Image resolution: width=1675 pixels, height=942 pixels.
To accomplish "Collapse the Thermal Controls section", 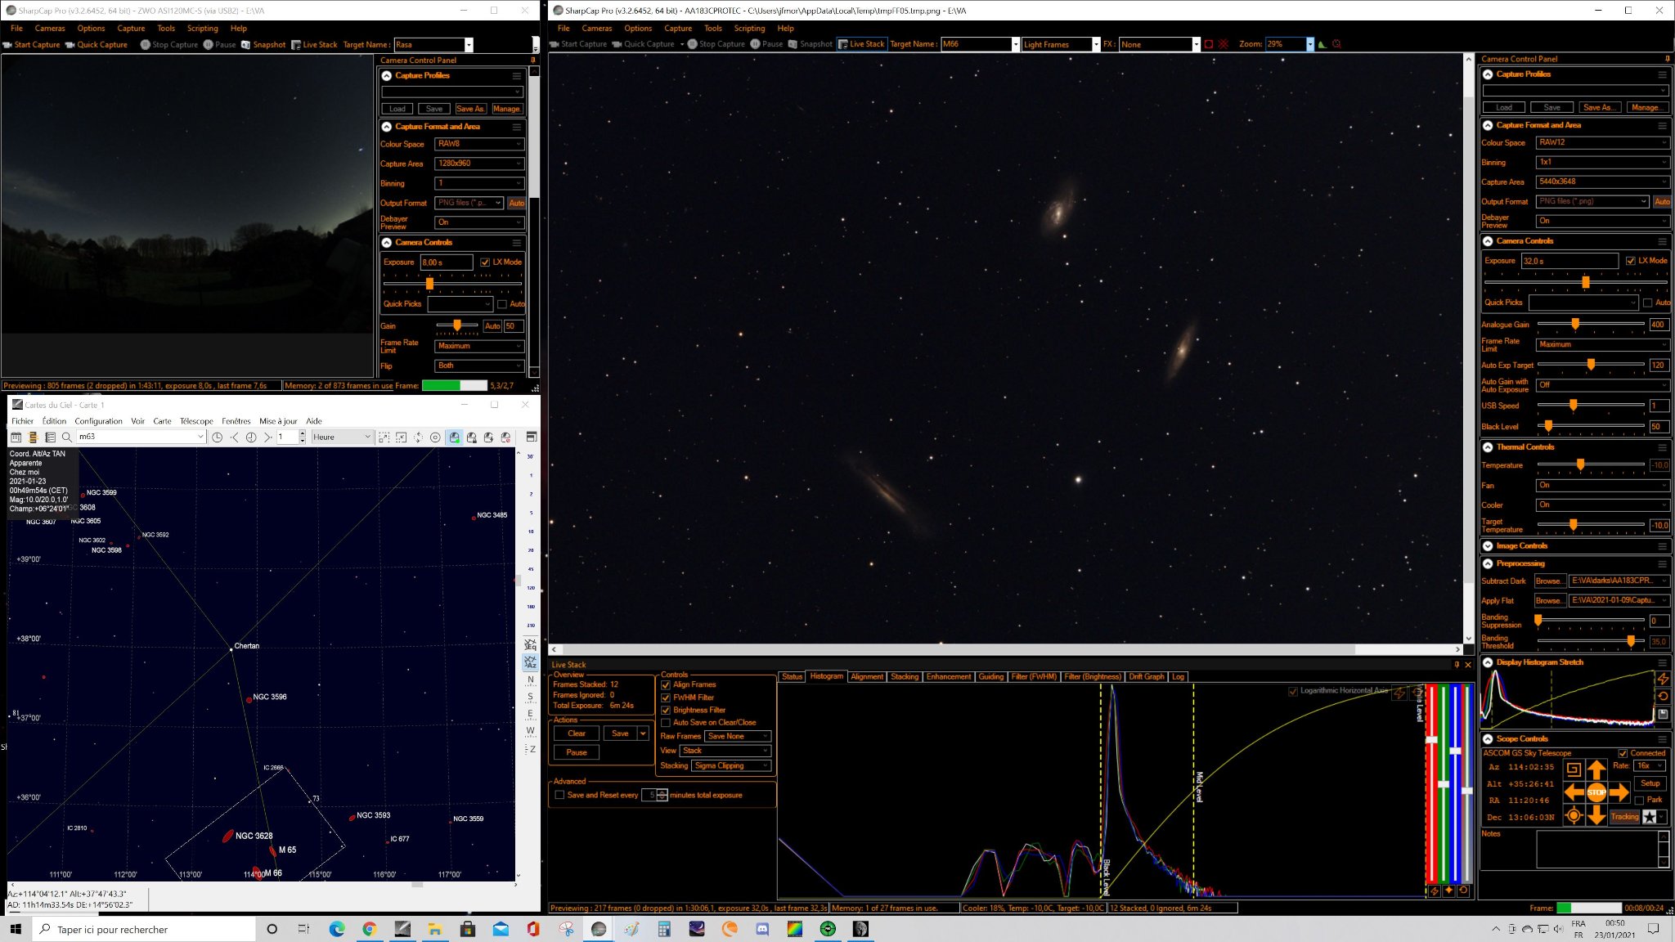I will tap(1488, 447).
